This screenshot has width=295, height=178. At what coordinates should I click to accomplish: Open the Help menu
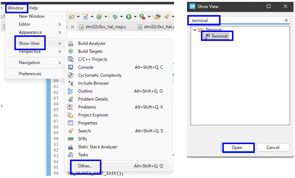coord(33,8)
